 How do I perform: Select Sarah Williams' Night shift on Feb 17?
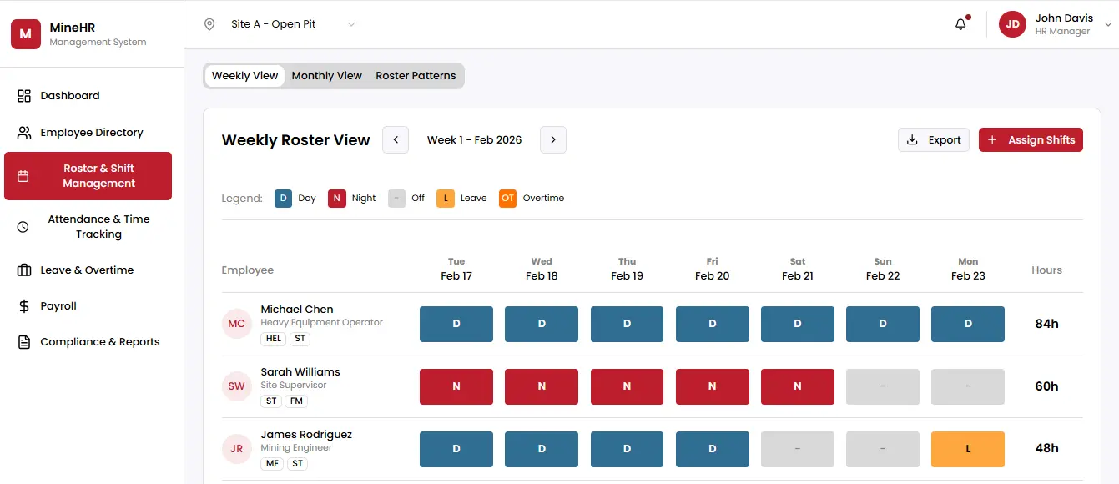[456, 386]
